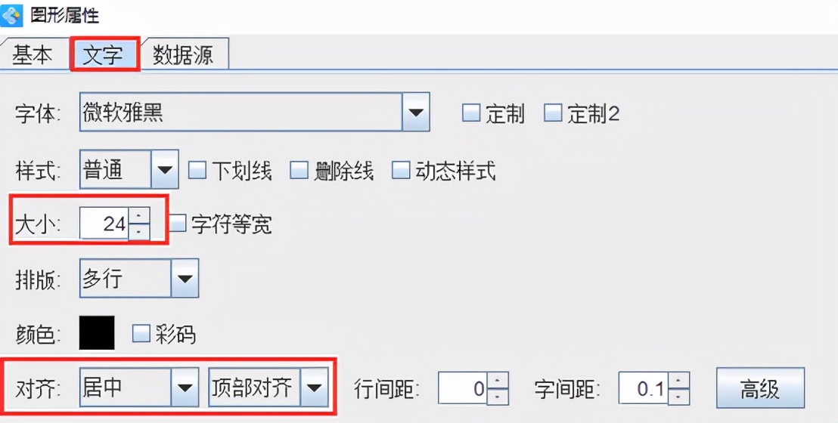The height and width of the screenshot is (423, 838).
Task: Decrease 字间距 value with the down arrow
Action: (x=678, y=397)
